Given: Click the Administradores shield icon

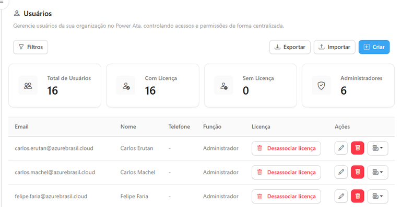Looking at the screenshot, I should tap(322, 86).
